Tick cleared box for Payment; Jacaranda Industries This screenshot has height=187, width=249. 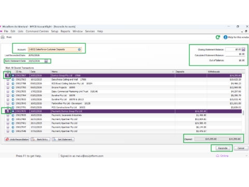[x=8, y=115]
